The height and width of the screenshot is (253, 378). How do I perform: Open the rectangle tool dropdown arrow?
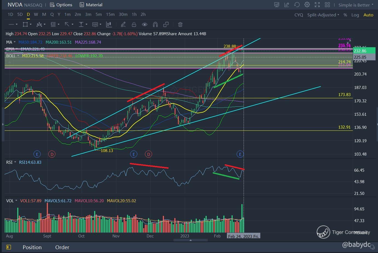tap(31, 25)
